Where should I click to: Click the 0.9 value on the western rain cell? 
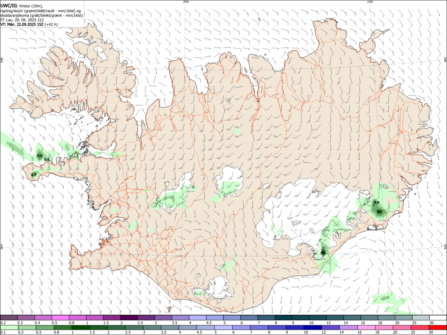point(39,156)
